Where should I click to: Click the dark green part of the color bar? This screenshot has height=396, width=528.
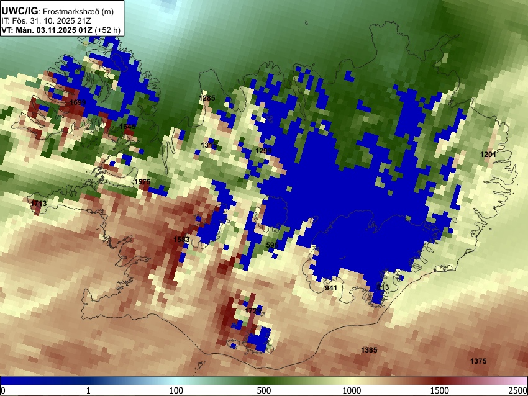(264, 380)
